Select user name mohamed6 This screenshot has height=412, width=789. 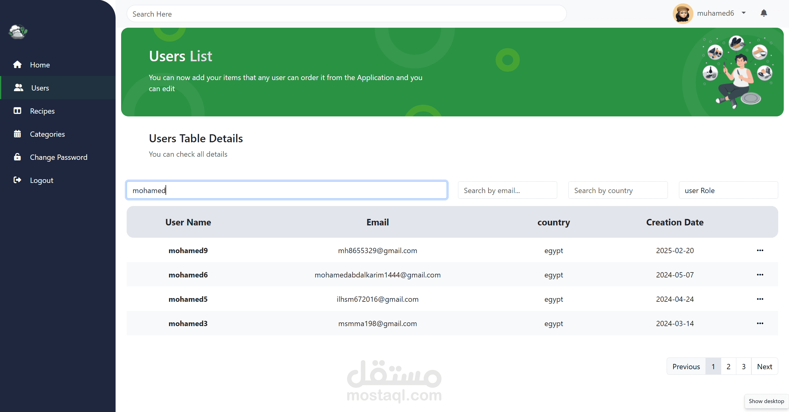click(188, 275)
